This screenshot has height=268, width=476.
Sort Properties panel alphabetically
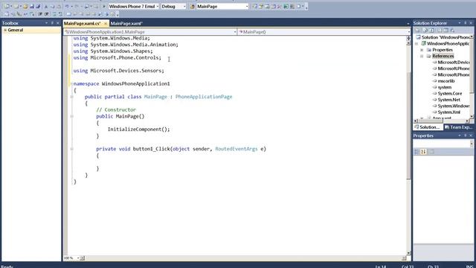click(423, 151)
